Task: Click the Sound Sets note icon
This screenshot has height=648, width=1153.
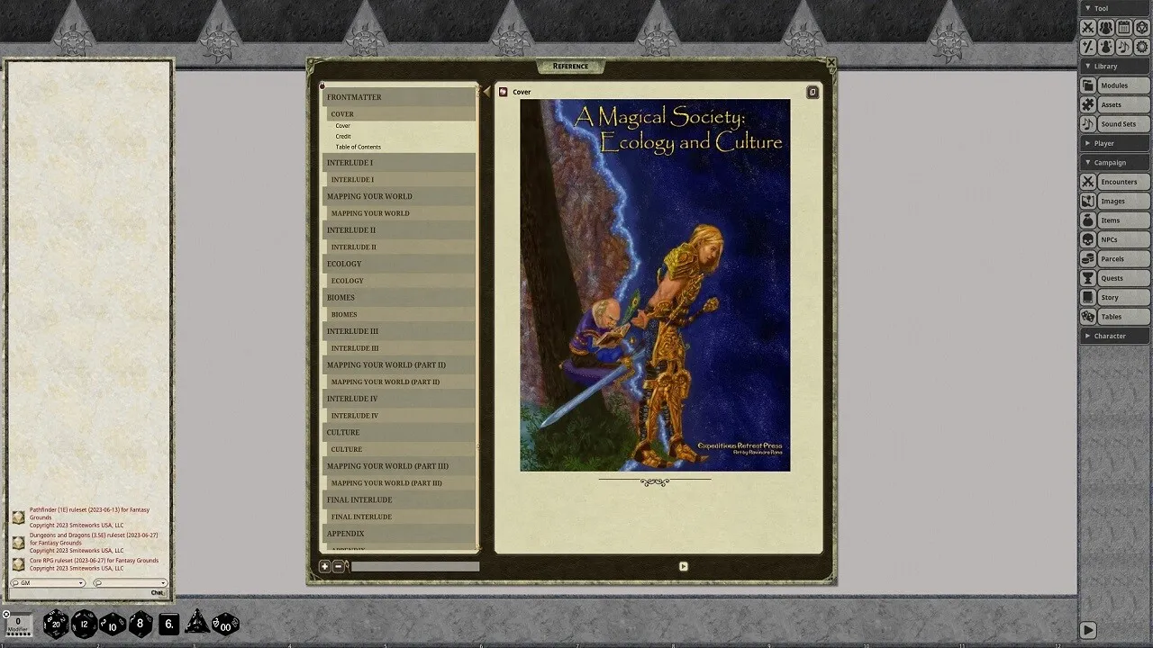Action: click(1088, 124)
